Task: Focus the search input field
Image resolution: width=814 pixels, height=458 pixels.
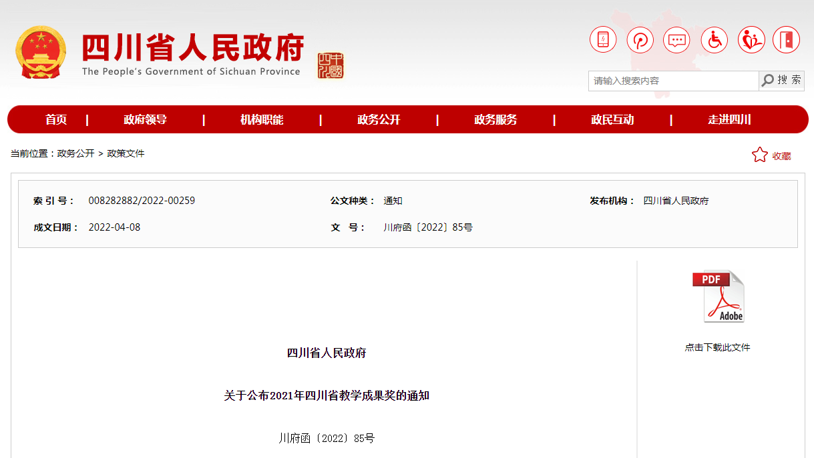Action: pos(672,81)
